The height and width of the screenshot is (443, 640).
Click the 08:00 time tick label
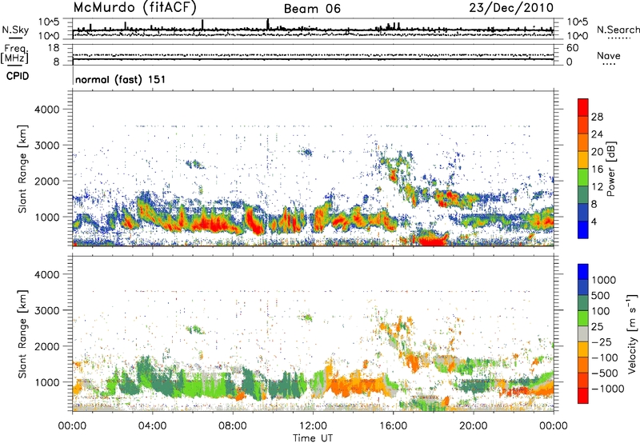[x=233, y=426]
